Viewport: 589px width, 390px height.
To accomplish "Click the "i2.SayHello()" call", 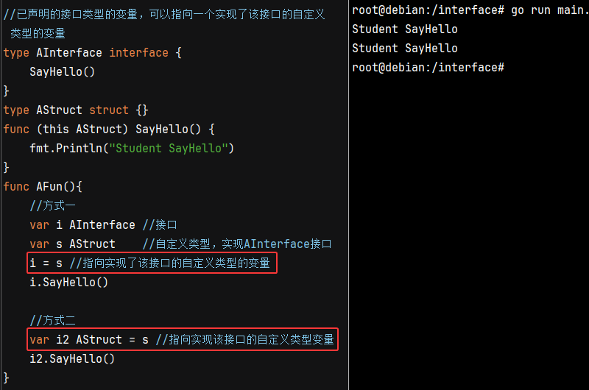I will 72,359.
